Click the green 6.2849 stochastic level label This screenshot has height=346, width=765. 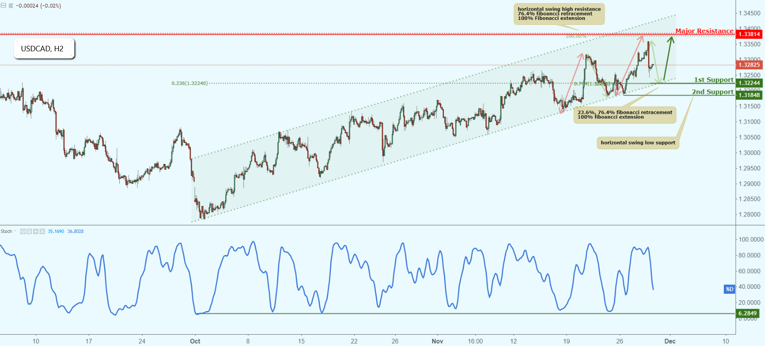pos(748,313)
